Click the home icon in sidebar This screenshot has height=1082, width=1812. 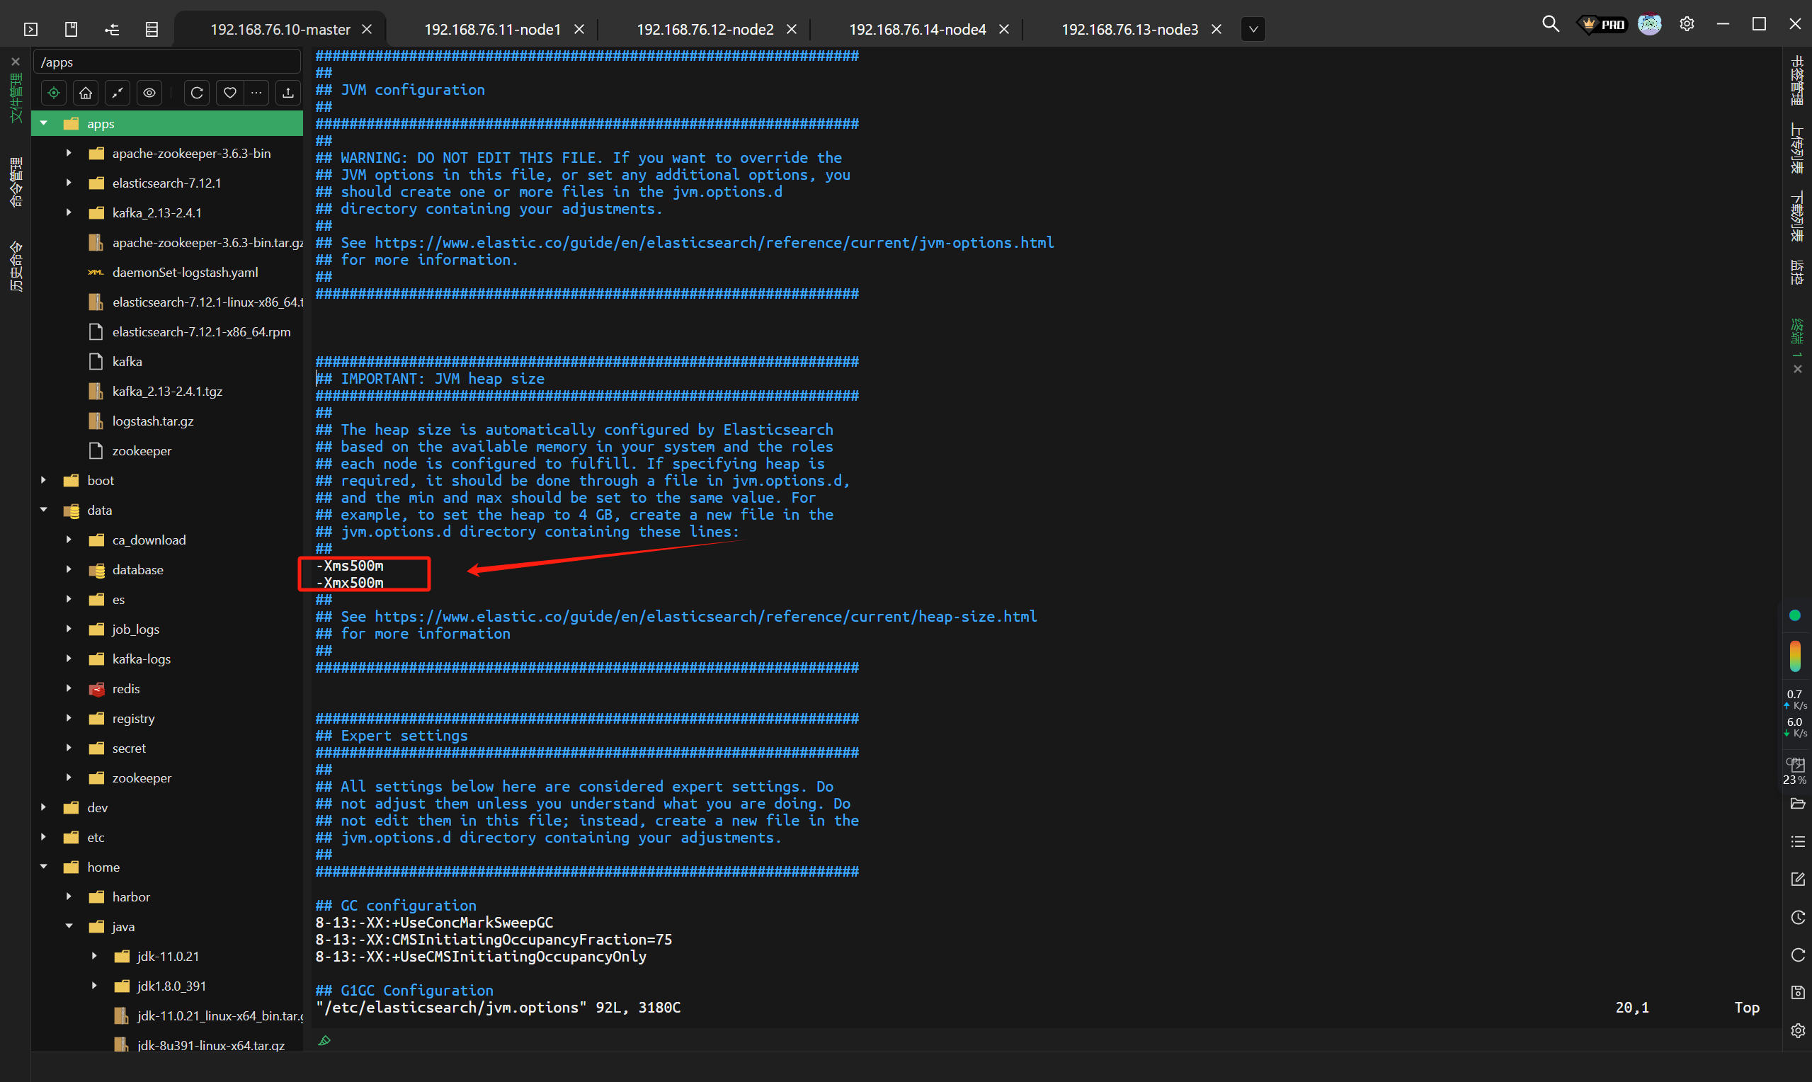[x=85, y=93]
